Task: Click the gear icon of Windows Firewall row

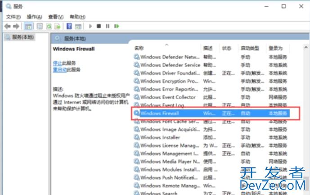Action: tap(136, 113)
